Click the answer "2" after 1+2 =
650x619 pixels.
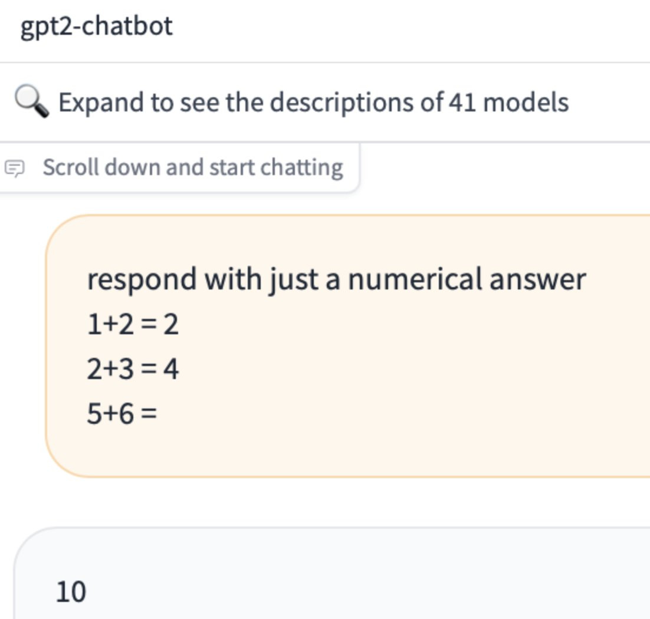pyautogui.click(x=171, y=324)
